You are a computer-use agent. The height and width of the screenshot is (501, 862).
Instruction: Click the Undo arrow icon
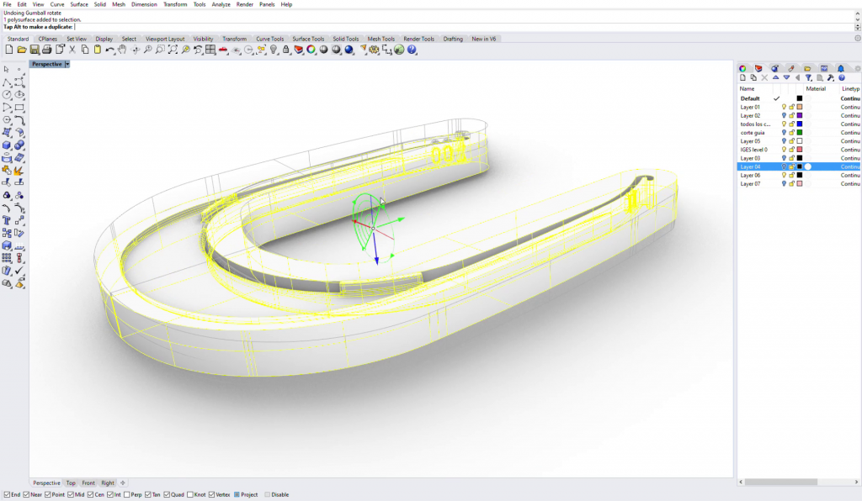(109, 50)
